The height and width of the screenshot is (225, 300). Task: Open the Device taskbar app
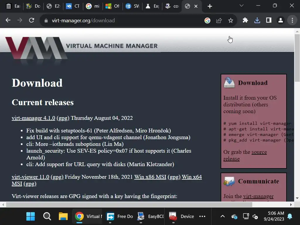181,217
